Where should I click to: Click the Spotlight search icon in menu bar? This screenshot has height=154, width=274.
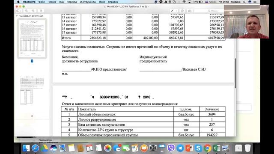click(x=244, y=2)
